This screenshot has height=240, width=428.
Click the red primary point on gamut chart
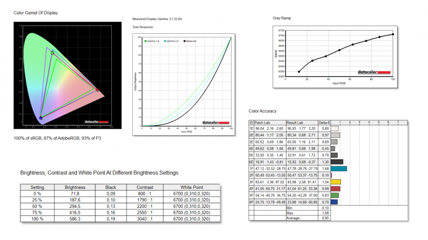pos(97,90)
